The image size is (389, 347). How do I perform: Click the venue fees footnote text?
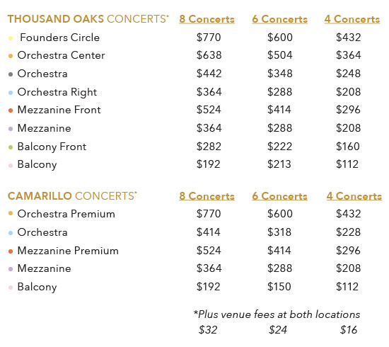277,314
